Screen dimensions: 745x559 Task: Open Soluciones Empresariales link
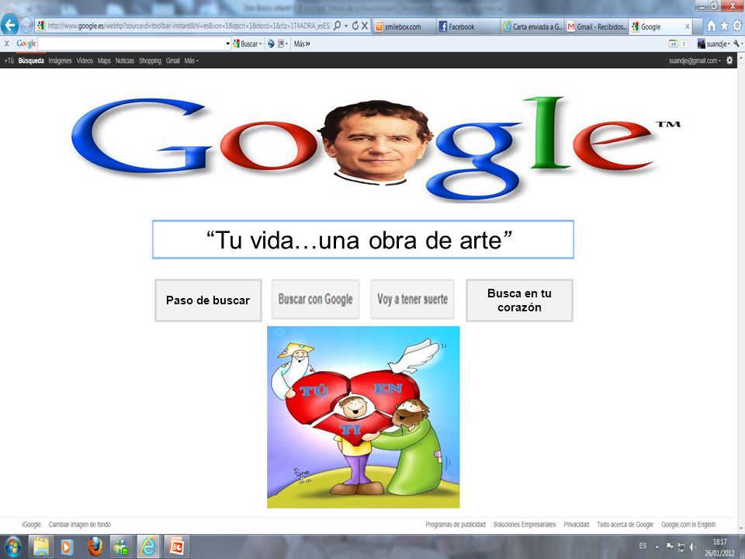pos(525,525)
